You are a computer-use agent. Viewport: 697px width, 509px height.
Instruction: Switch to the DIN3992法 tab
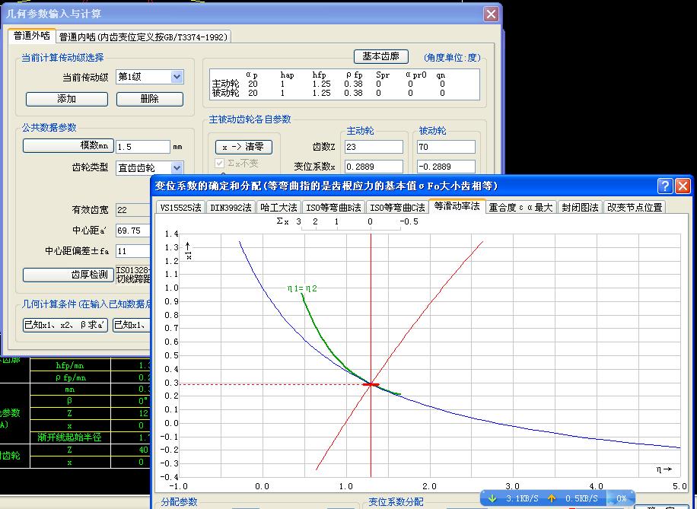coord(231,207)
